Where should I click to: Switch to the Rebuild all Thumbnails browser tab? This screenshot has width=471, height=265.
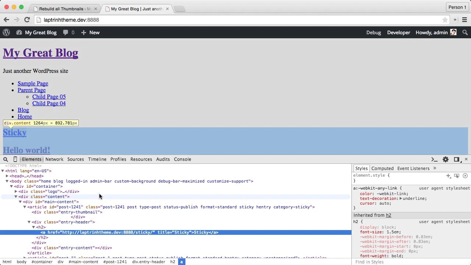coord(64,8)
